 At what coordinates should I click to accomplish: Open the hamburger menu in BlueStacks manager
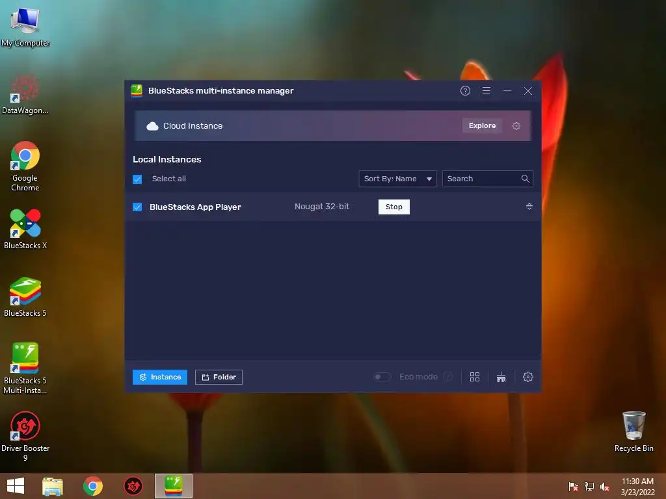pos(486,91)
